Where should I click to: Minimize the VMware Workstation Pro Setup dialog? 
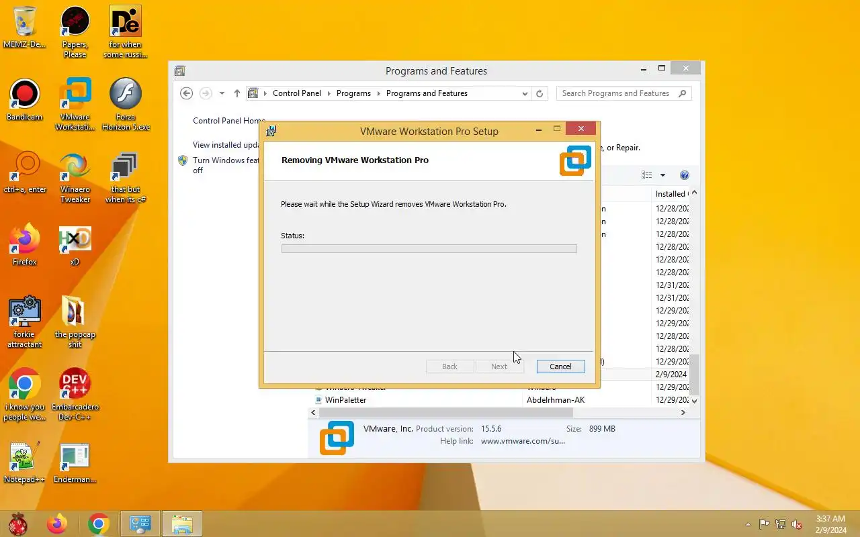pos(539,130)
